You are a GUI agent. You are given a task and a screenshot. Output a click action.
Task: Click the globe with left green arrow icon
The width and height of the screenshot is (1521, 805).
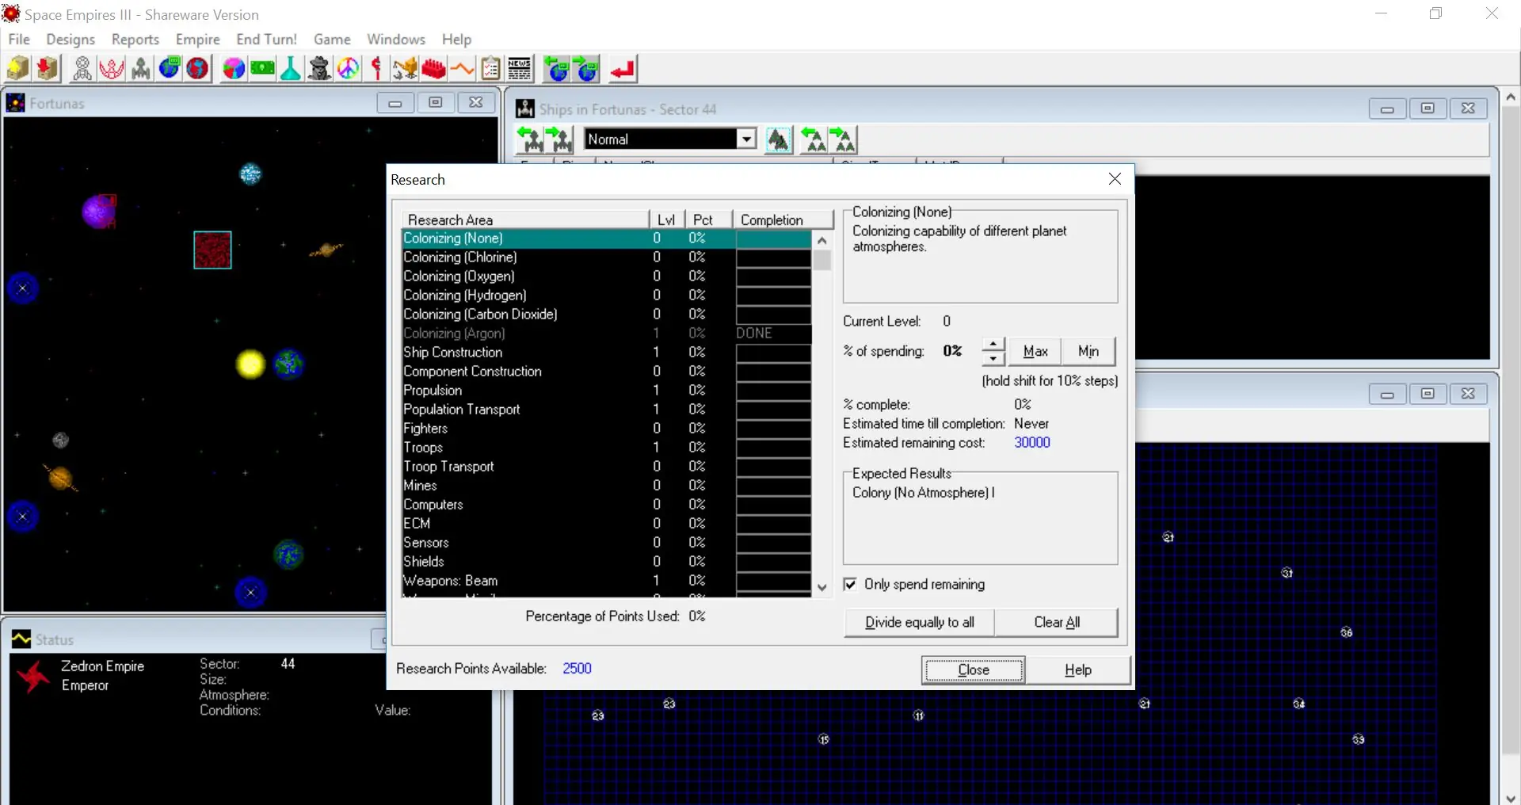558,69
